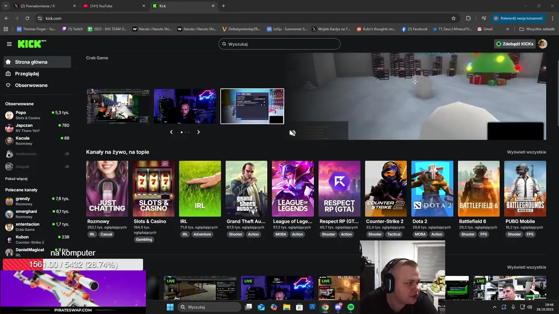Viewport: 559px width, 314px height.
Task: Open Przeglądaj in sidebar
Action: click(x=37, y=74)
